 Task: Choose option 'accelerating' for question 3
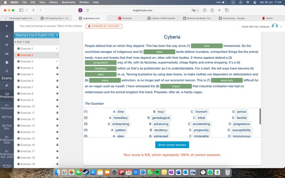click(x=201, y=124)
